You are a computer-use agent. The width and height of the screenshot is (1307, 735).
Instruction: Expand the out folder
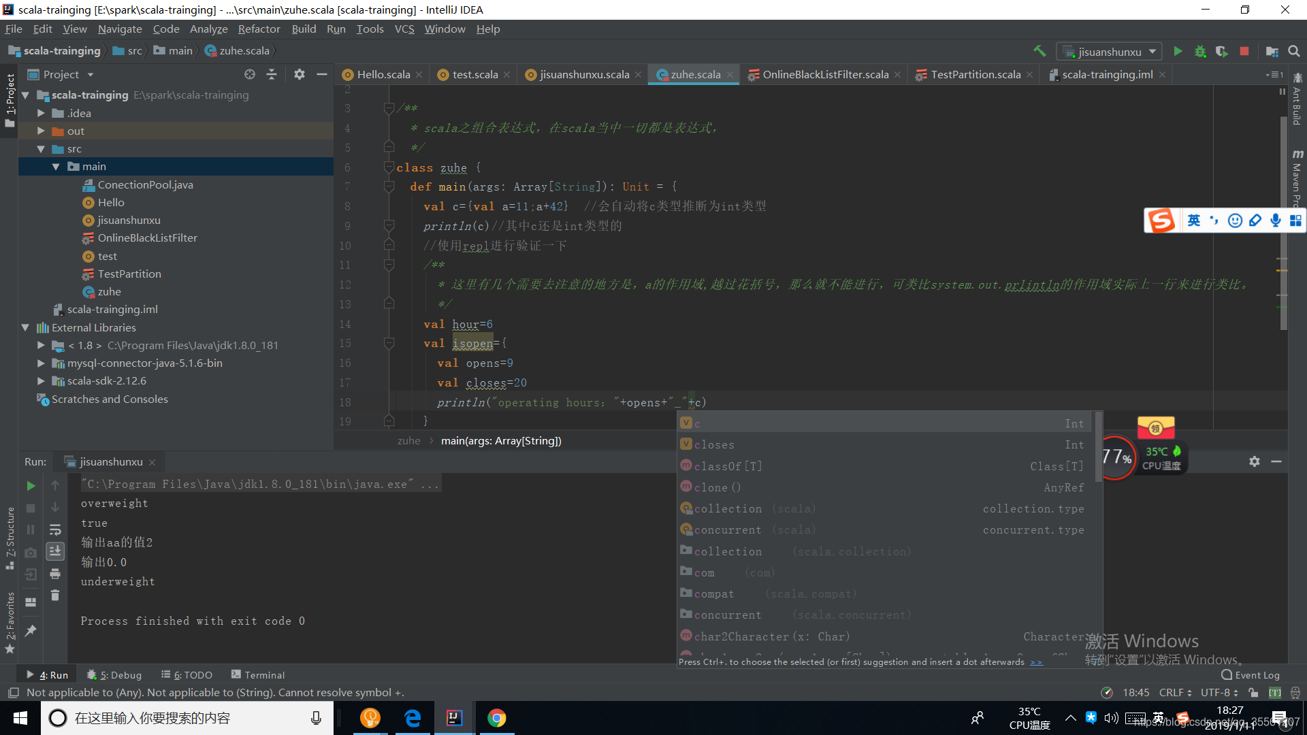coord(41,131)
